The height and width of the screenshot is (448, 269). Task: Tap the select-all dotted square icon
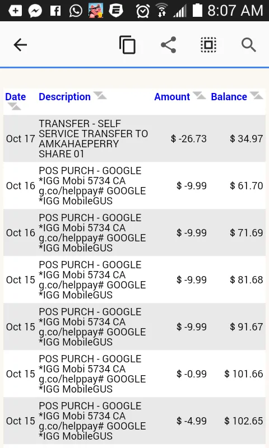208,45
